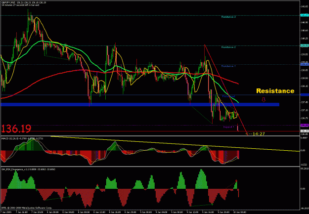The image size is (309, 214).
Task: Click the 137.45 value on the price scale
Action: 305,102
